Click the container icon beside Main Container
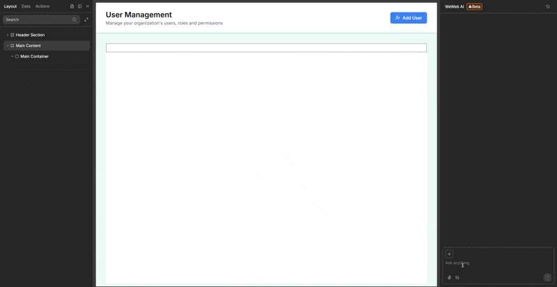Image resolution: width=557 pixels, height=287 pixels. click(x=17, y=56)
